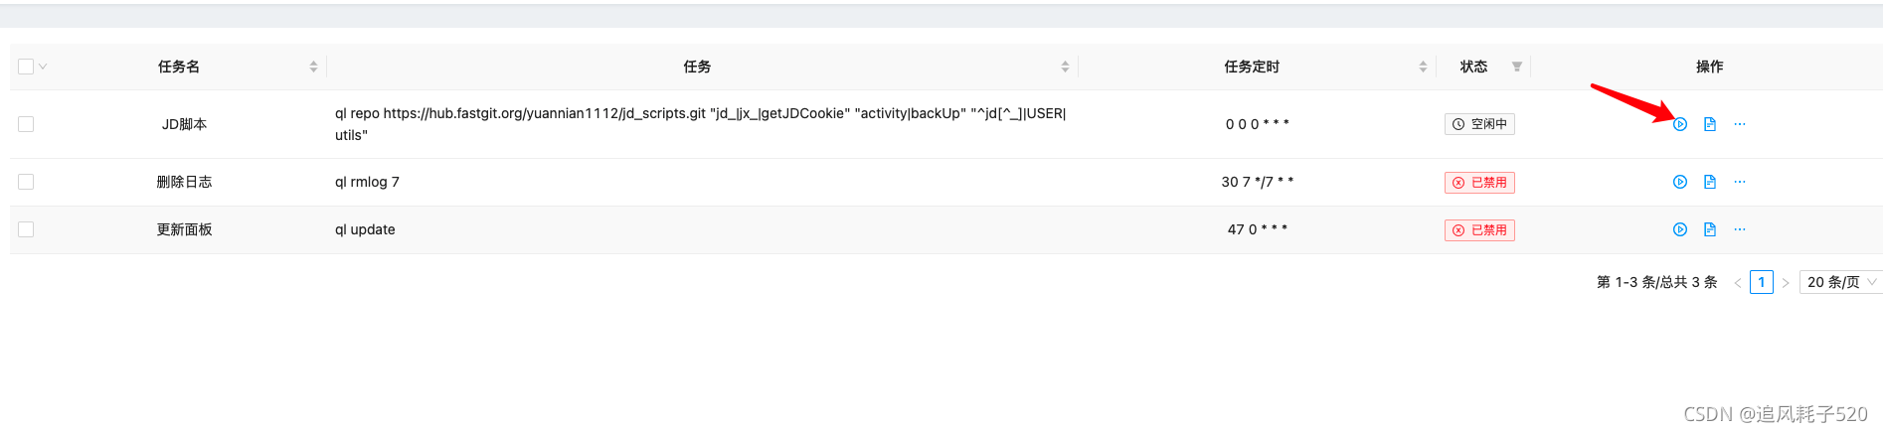Image resolution: width=1883 pixels, height=432 pixels.
Task: View log of 更新面板 task
Action: (1710, 229)
